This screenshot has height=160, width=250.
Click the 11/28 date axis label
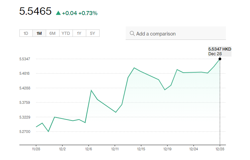[36, 149]
